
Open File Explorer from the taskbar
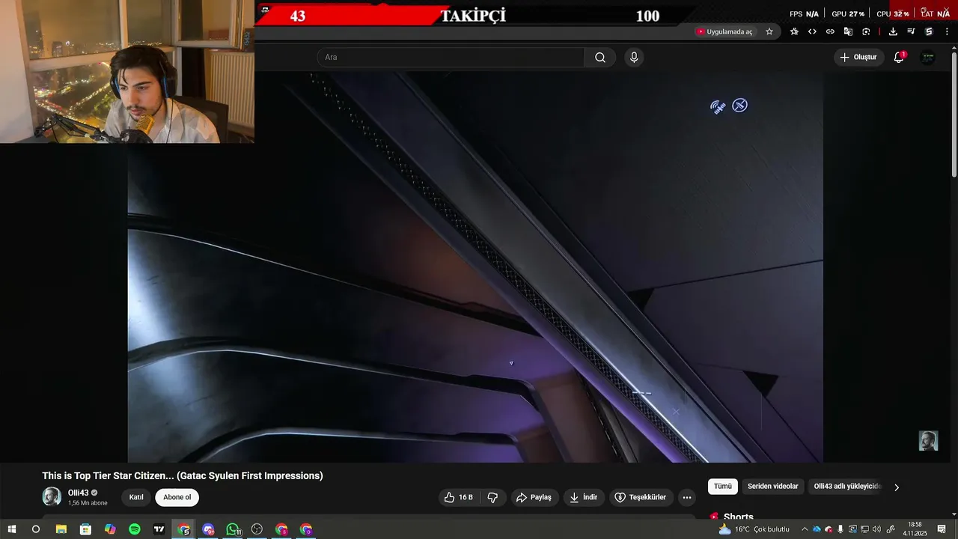[x=61, y=529]
